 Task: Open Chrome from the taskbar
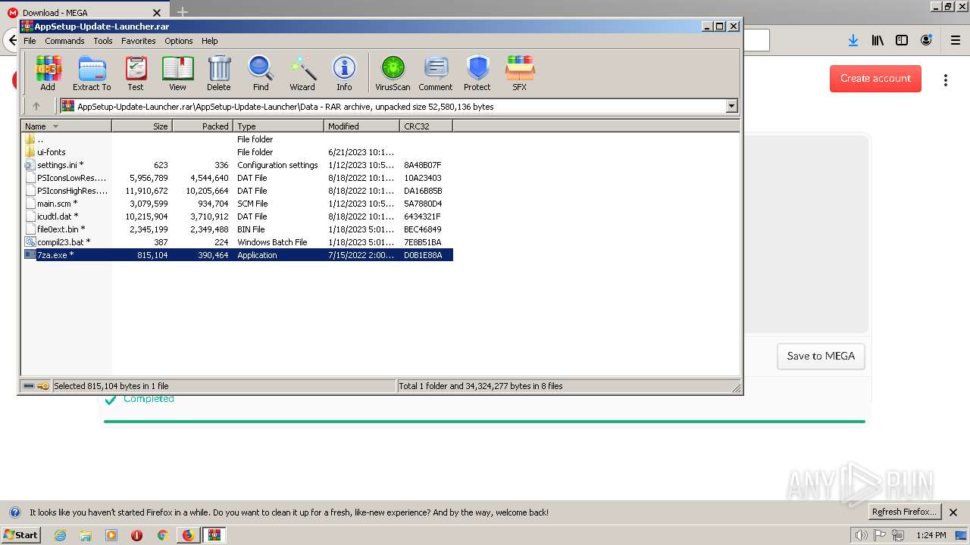162,535
